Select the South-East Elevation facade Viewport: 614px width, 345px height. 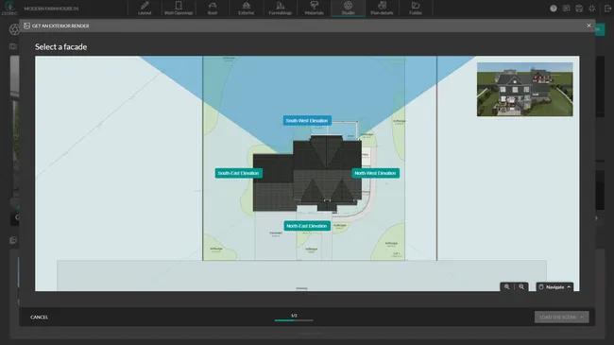pos(238,173)
